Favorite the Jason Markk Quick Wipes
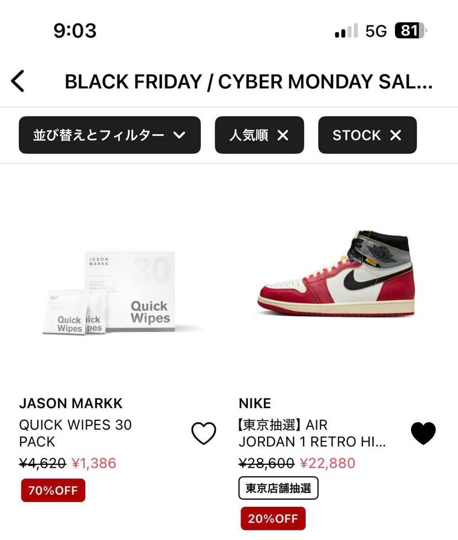 click(204, 433)
